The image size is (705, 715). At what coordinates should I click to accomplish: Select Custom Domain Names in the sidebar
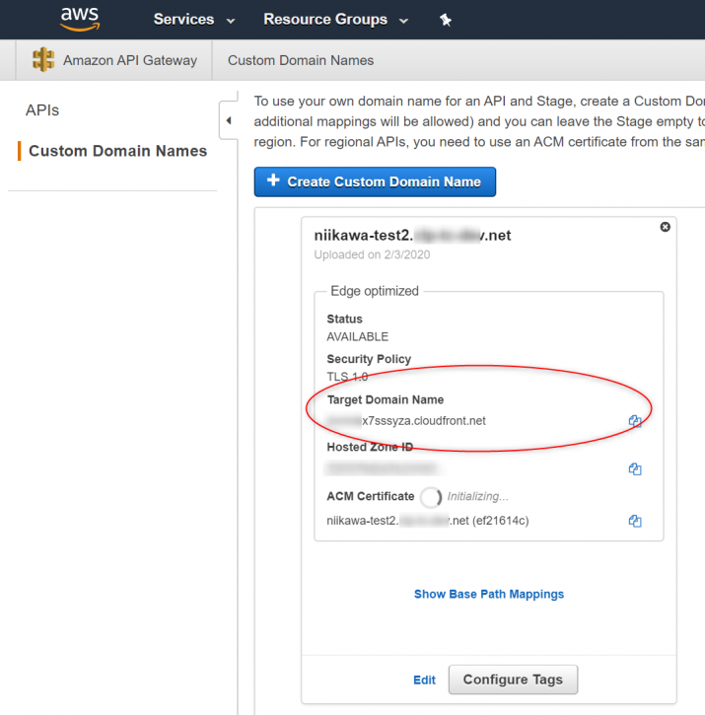pyautogui.click(x=117, y=151)
